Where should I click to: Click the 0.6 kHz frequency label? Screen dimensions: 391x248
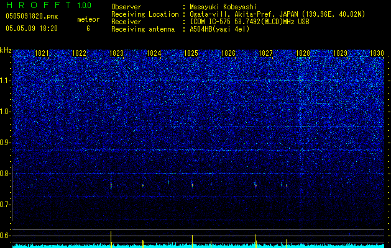coord(4,236)
